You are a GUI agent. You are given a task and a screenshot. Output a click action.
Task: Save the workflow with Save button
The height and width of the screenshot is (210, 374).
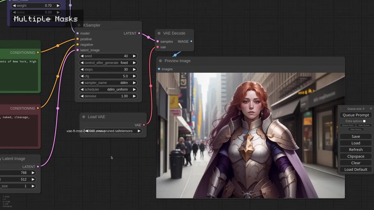356,137
